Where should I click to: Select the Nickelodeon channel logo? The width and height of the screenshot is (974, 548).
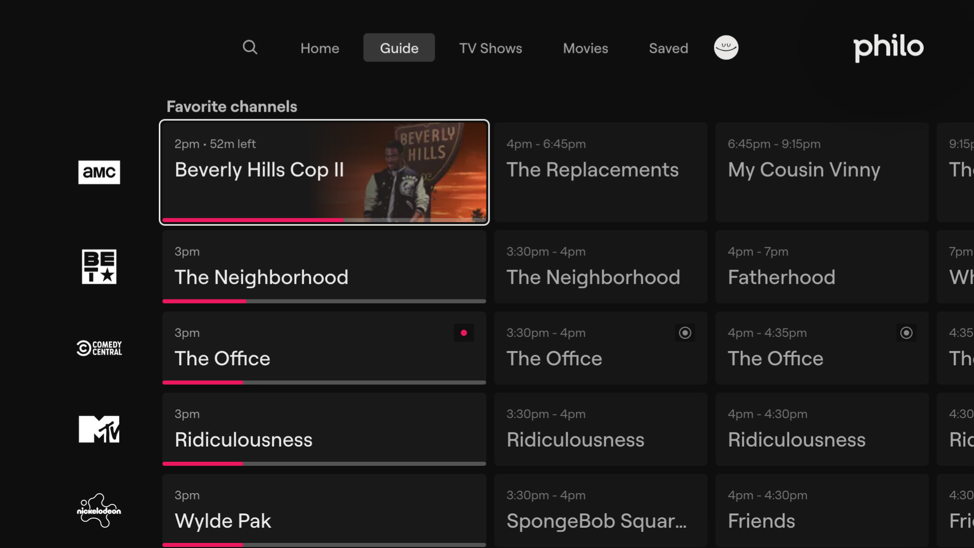[x=99, y=510]
